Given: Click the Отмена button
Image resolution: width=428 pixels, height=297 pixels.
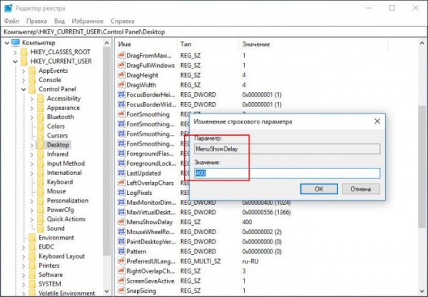Looking at the screenshot, I should pos(360,189).
